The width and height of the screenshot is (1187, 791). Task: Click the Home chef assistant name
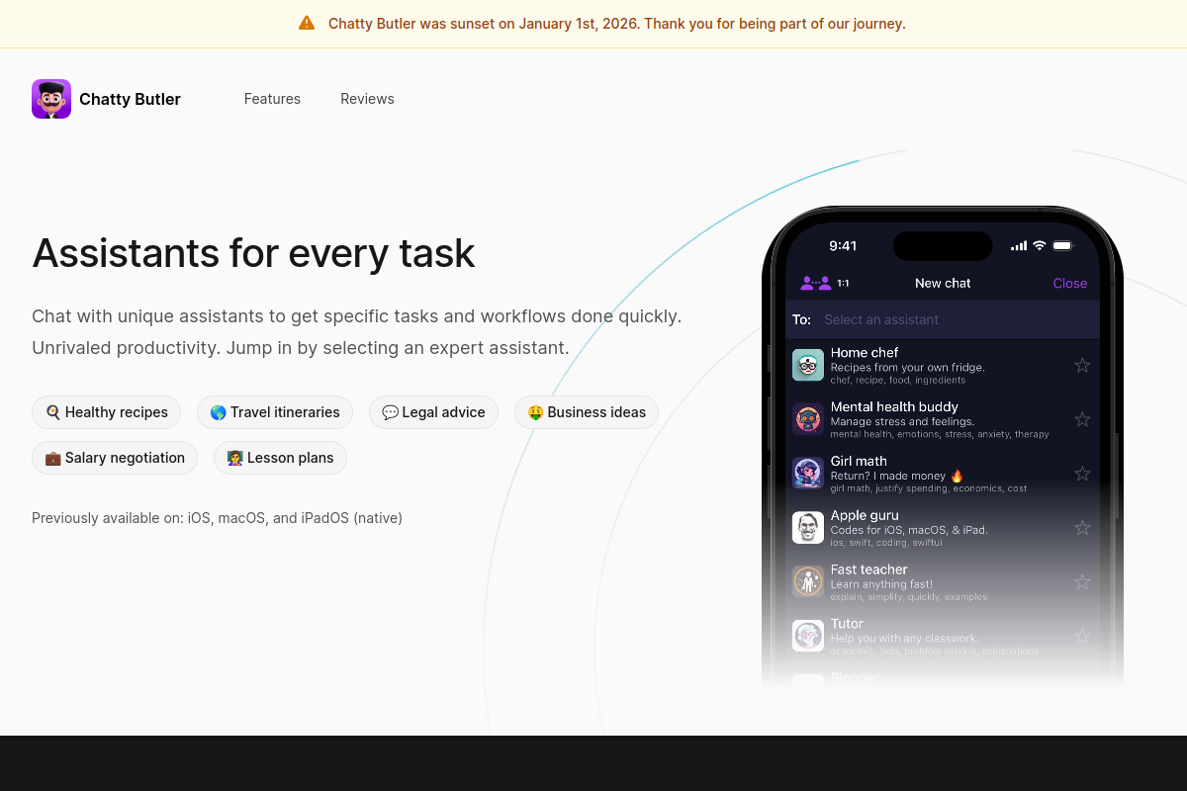[865, 352]
